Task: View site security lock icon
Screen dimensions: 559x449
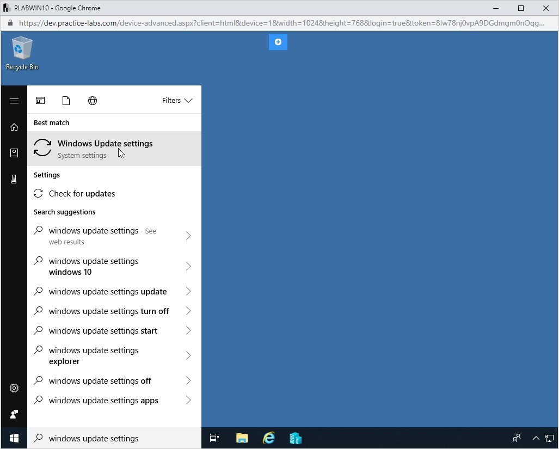Action: [10, 23]
